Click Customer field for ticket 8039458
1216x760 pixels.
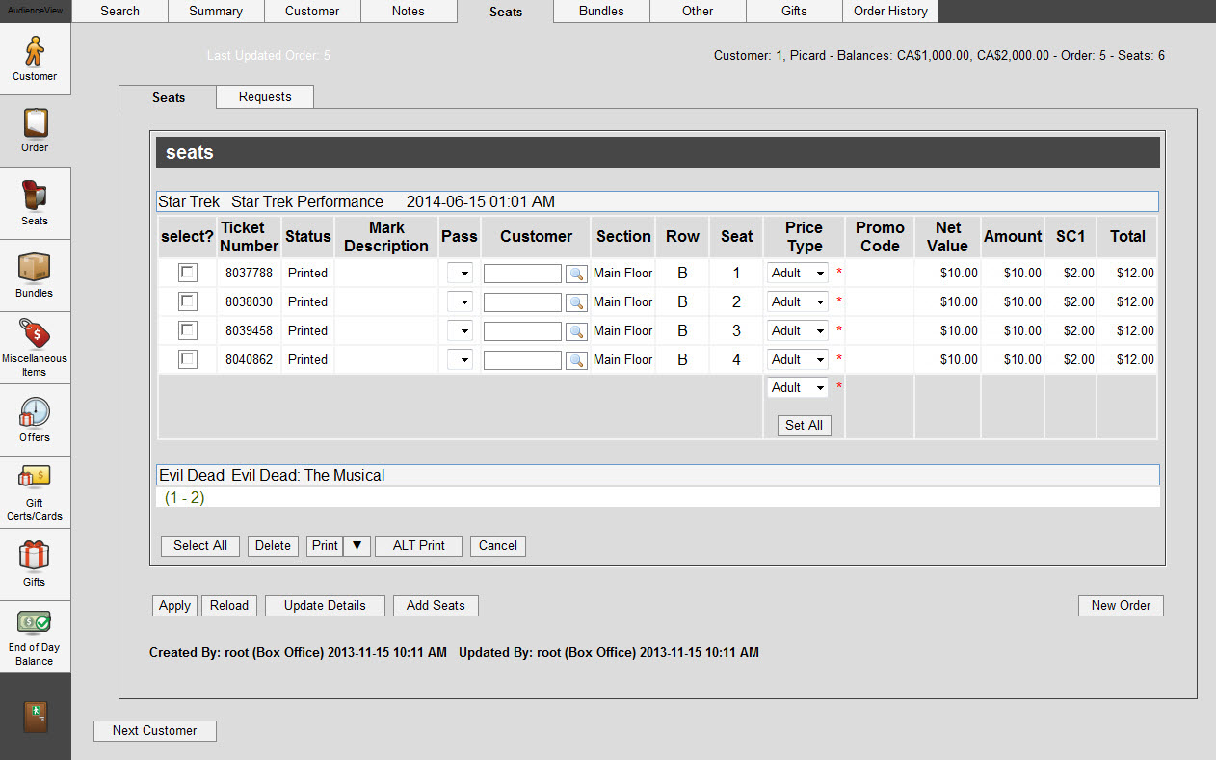[522, 331]
